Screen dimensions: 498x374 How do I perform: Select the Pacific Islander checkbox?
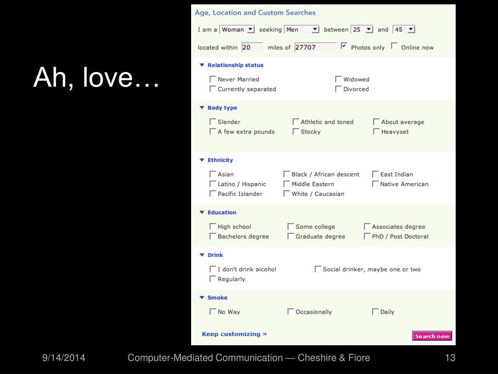213,193
